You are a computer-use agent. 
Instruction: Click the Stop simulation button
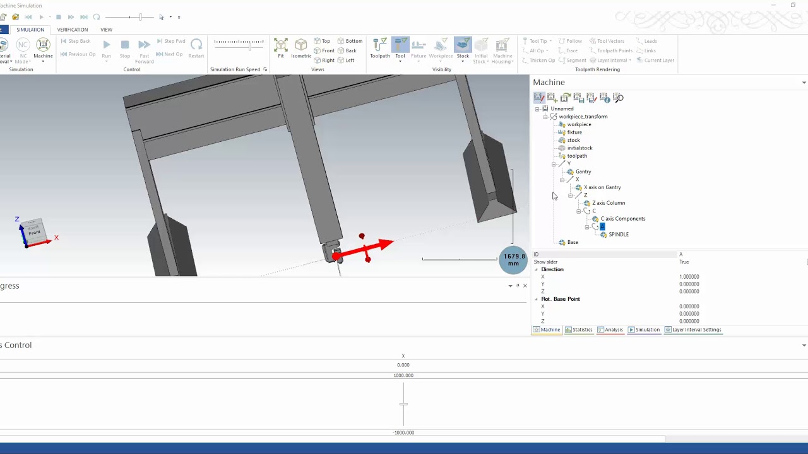(125, 49)
